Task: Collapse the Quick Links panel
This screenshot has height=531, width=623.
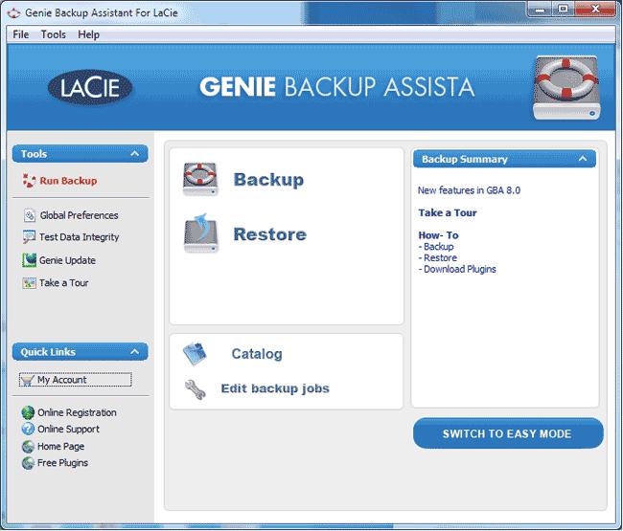Action: point(138,352)
